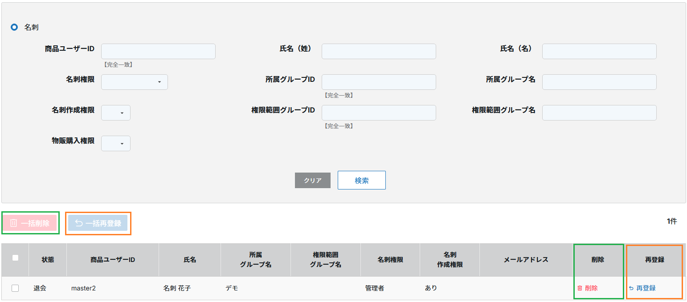Focus the 商品ユーザーID input field
The image size is (687, 302).
158,52
